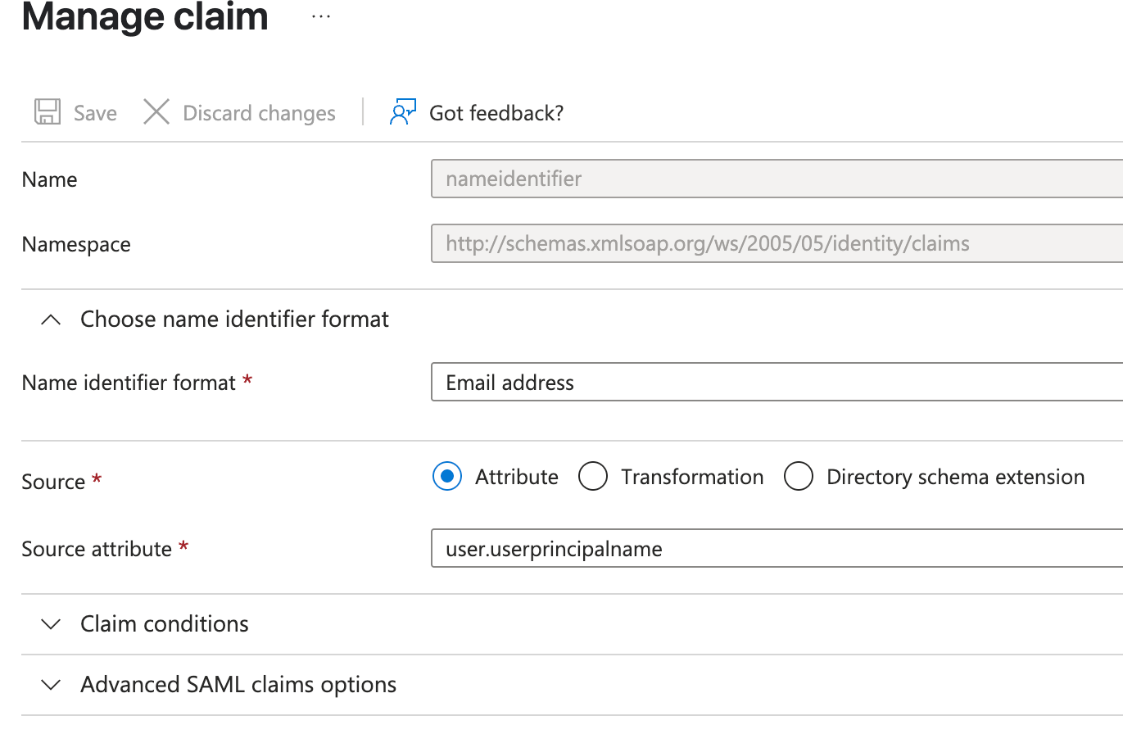Click the Name field showing nameidentifier
The image size is (1123, 734).
[x=775, y=179]
